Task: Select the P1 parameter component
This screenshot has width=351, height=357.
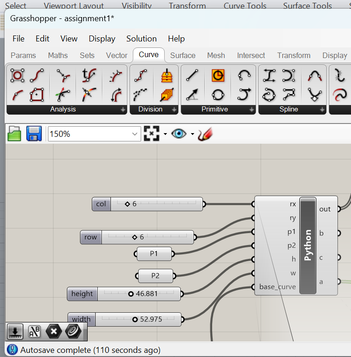Action: tap(154, 254)
